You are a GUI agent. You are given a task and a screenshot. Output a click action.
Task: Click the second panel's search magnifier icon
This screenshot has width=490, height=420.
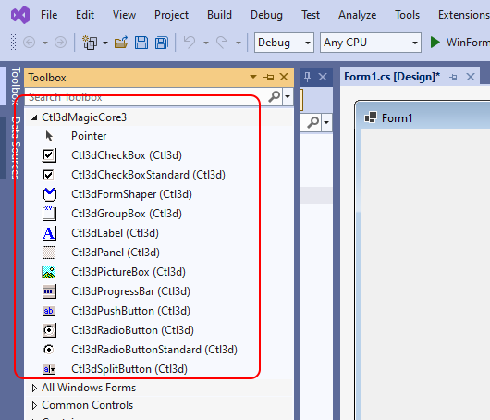pyautogui.click(x=312, y=122)
